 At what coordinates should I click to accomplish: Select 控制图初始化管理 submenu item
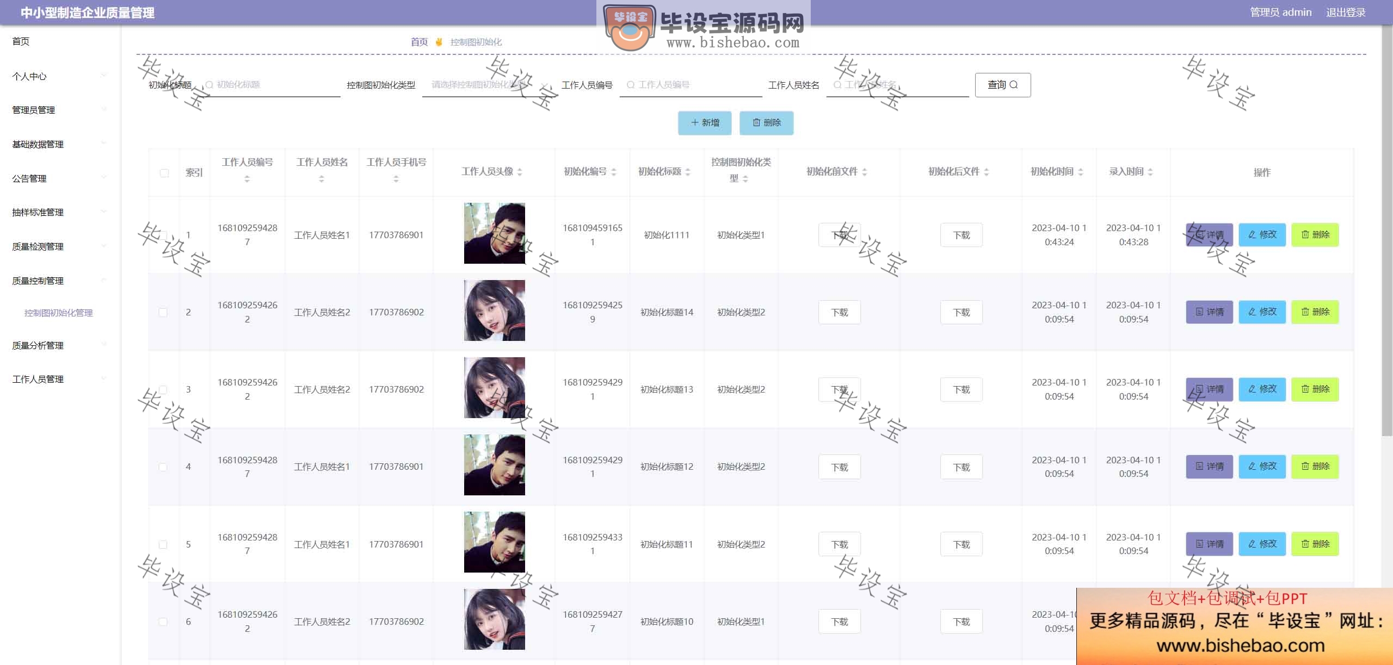tap(59, 313)
